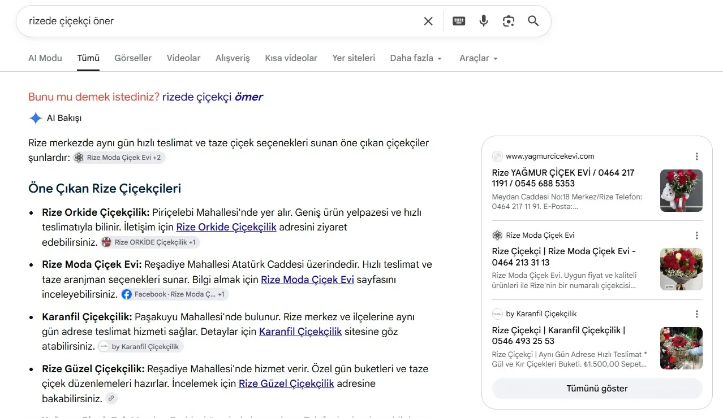
Task: Open the Alışveriş tab
Action: coord(233,58)
